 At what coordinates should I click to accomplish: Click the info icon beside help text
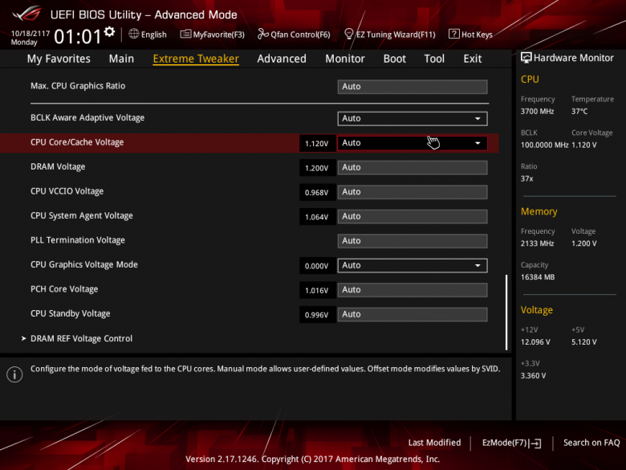[x=14, y=374]
